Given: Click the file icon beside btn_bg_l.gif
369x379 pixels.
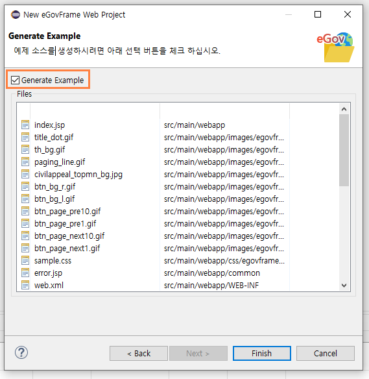Looking at the screenshot, I should click(x=25, y=199).
